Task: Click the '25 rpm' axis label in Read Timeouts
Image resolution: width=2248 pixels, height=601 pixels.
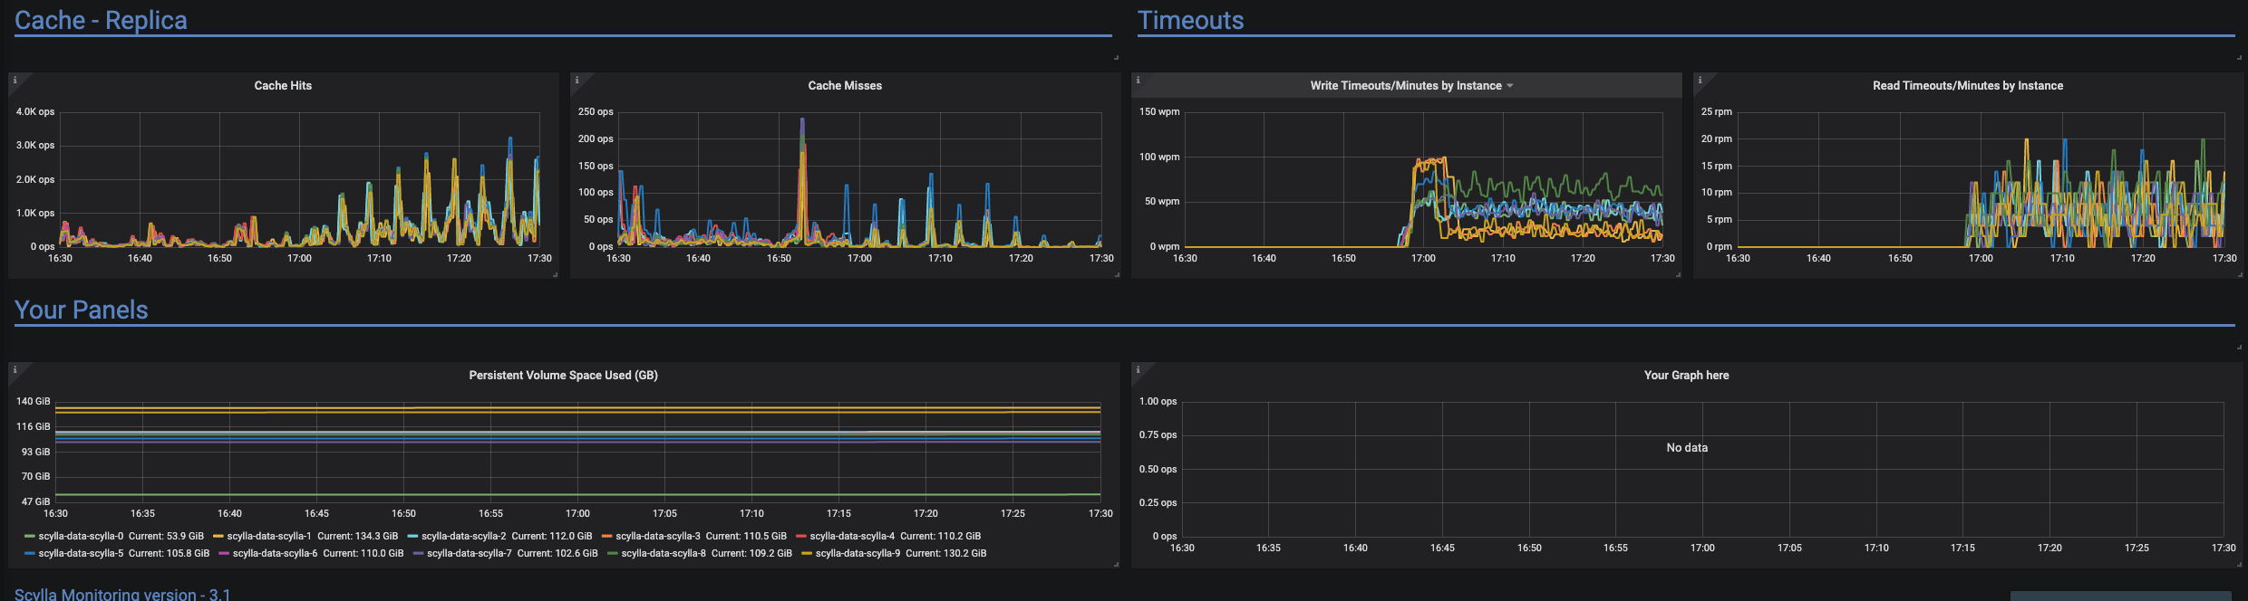Action: click(1716, 112)
